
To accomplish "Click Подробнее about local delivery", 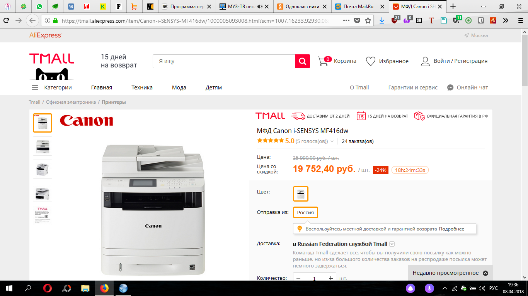I will [451, 229].
